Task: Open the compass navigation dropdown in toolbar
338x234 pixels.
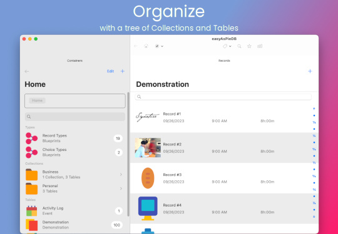Action: pos(159,46)
